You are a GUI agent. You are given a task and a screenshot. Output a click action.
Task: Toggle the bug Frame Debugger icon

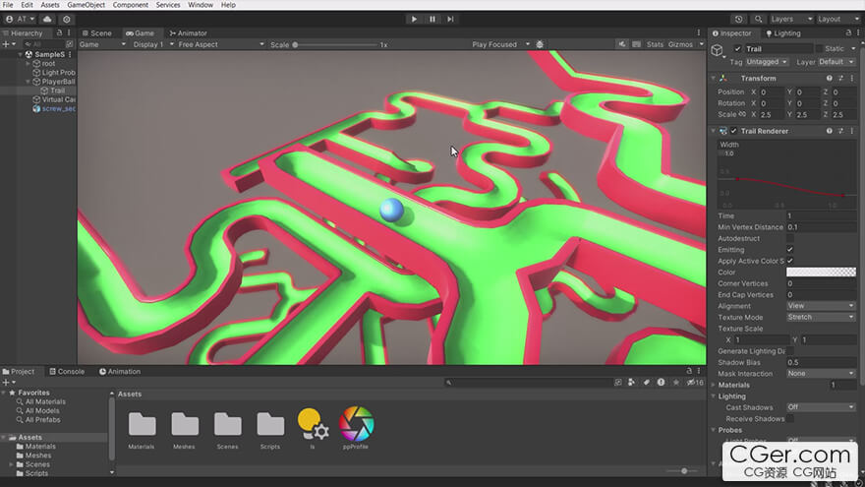[x=540, y=44]
